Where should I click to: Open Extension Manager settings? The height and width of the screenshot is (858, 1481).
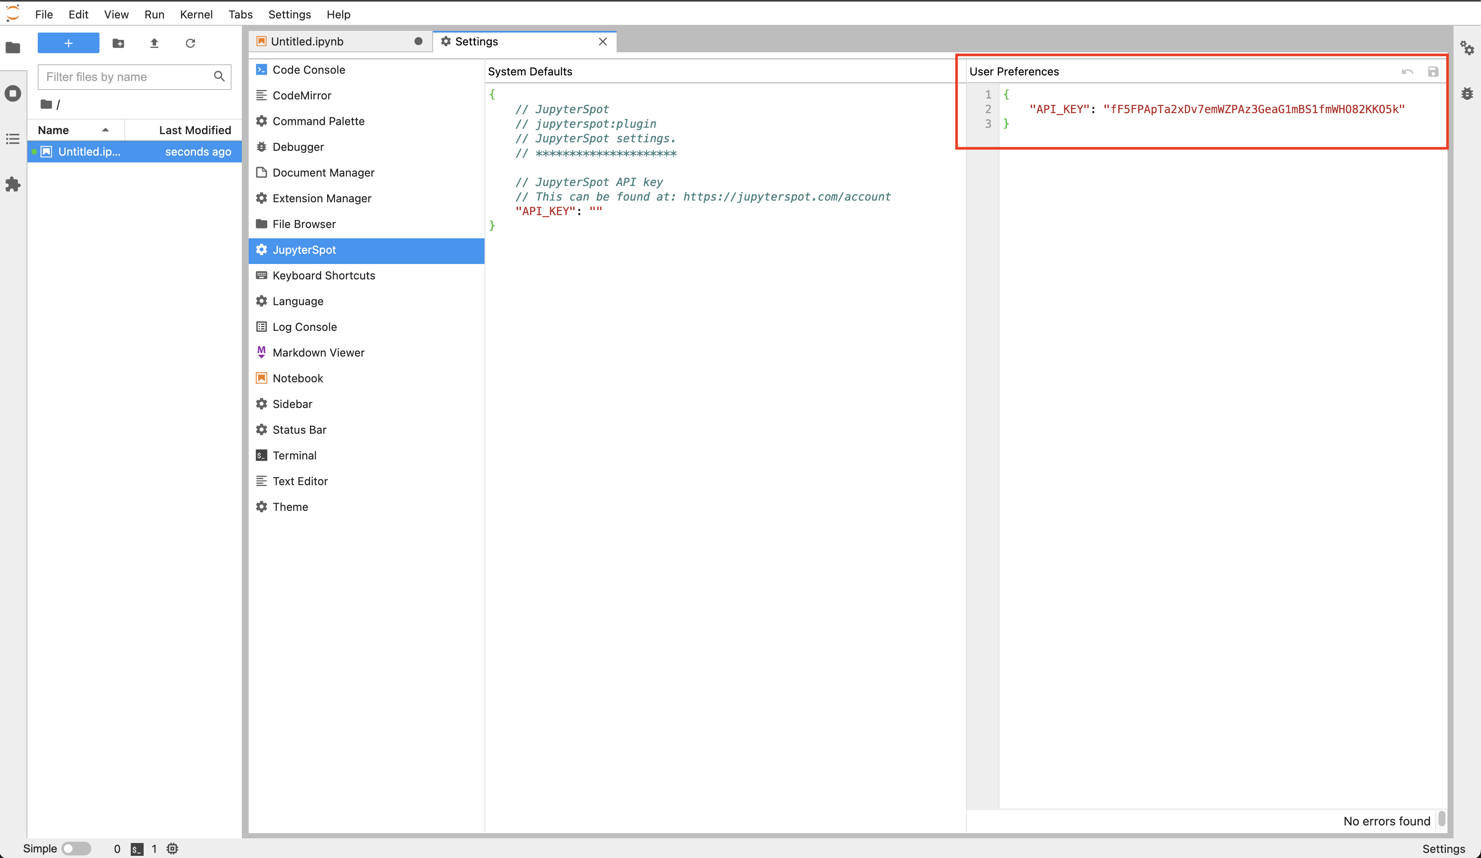click(366, 198)
